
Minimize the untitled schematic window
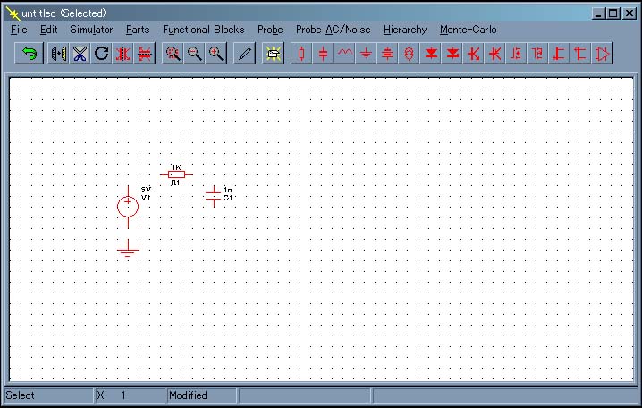pyautogui.click(x=598, y=13)
